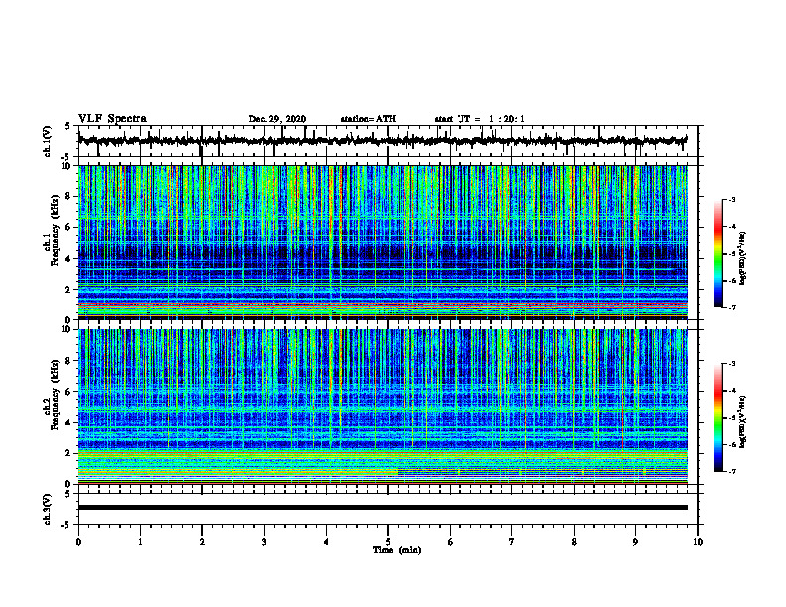Click the "-7" label on ch.2 color scale
The image size is (786, 607).
click(732, 471)
